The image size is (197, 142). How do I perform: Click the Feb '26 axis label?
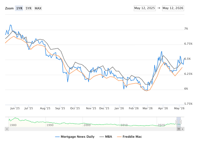pyautogui.click(x=134, y=108)
